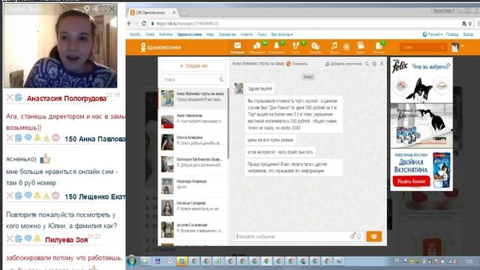
Task: Click smiley icon in message field
Action: click(x=359, y=236)
